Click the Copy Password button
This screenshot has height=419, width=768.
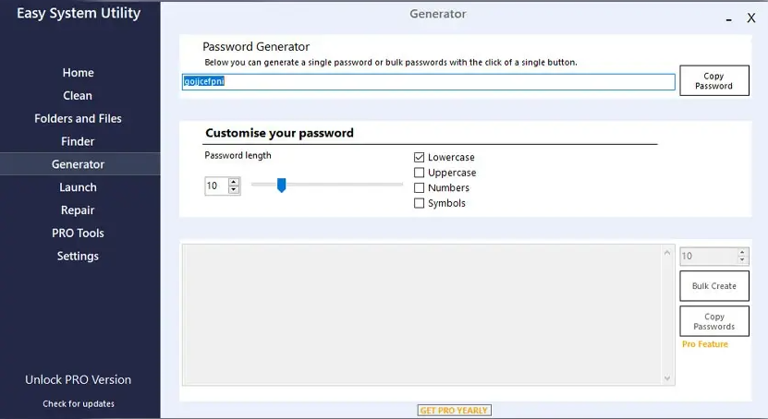click(x=713, y=81)
